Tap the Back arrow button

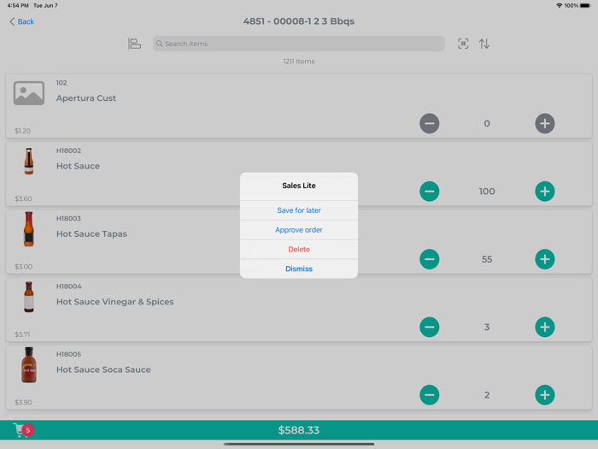click(x=21, y=21)
